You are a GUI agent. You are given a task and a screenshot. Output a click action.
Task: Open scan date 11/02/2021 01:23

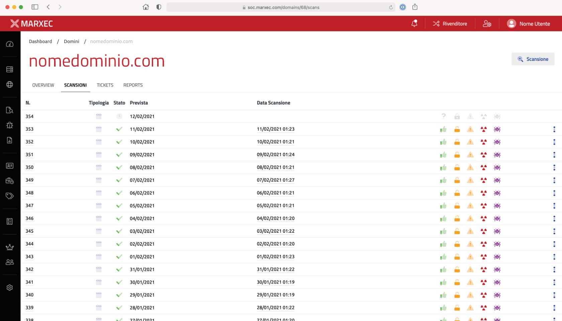pyautogui.click(x=276, y=129)
